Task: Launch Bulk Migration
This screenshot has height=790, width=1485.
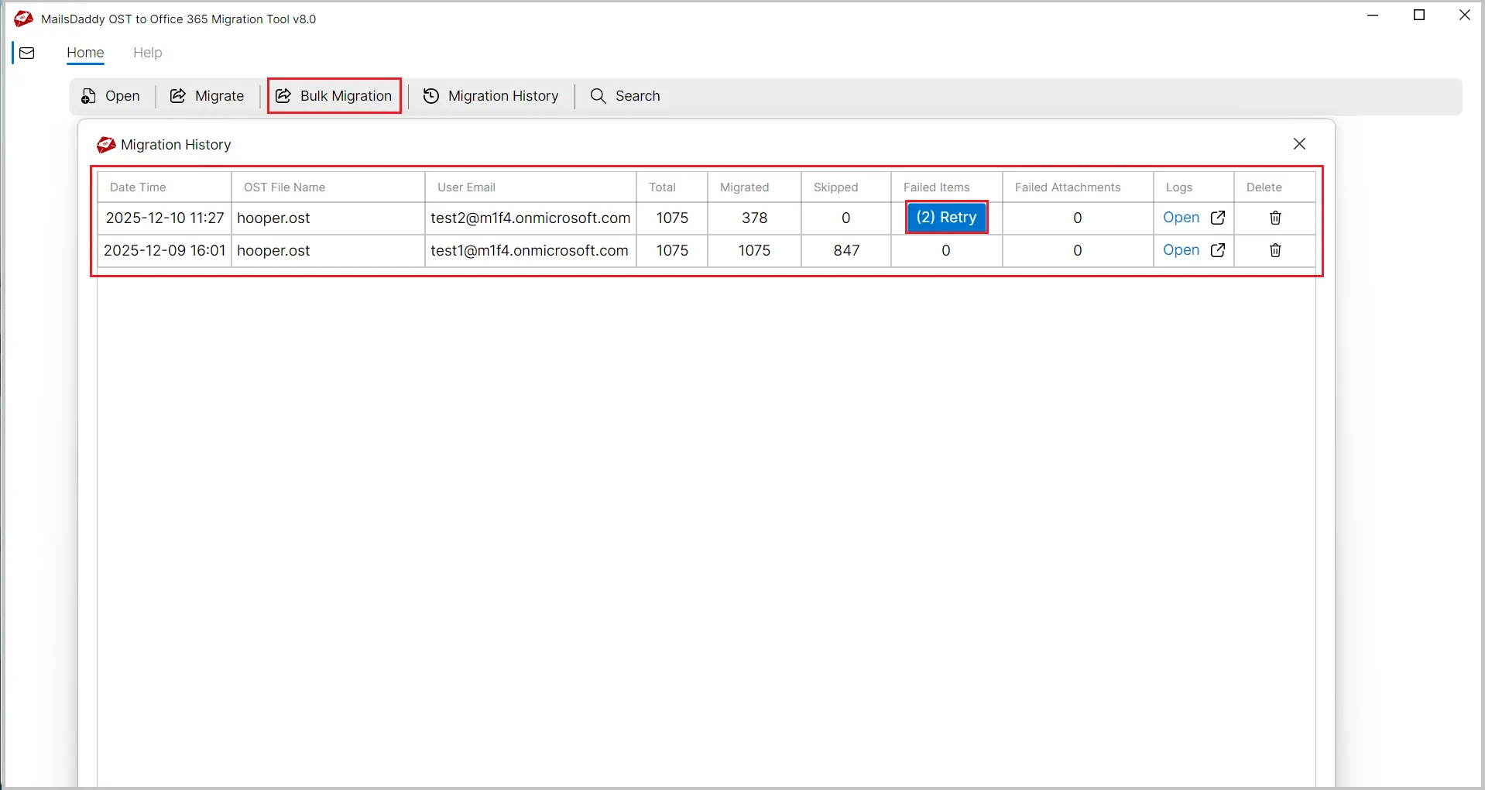Action: [x=334, y=96]
